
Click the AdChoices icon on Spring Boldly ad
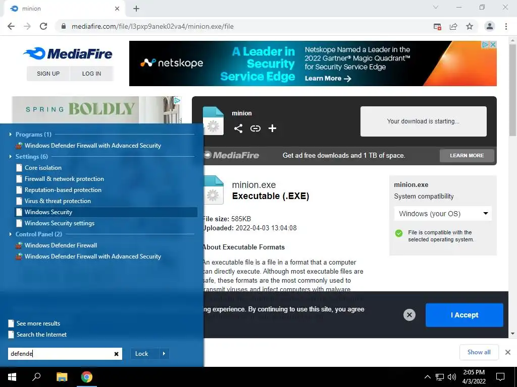pos(177,100)
